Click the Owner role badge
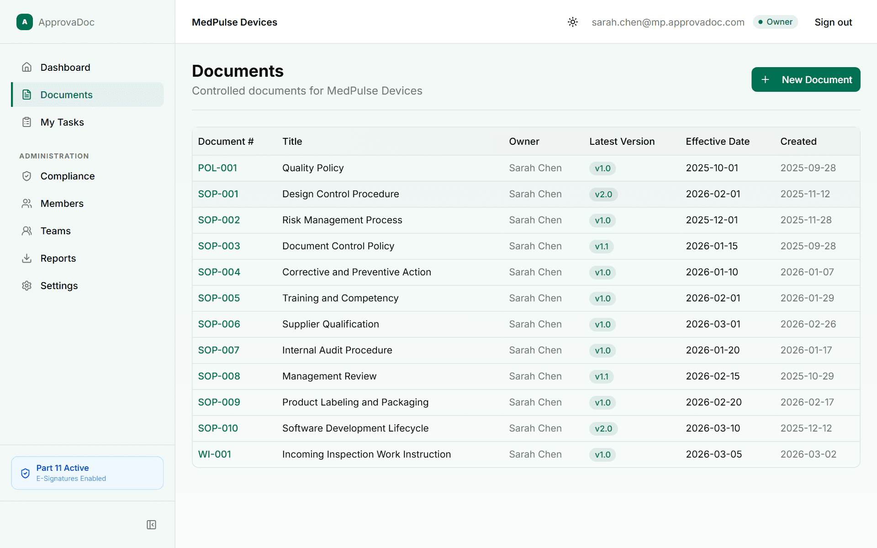This screenshot has width=877, height=548. click(775, 22)
